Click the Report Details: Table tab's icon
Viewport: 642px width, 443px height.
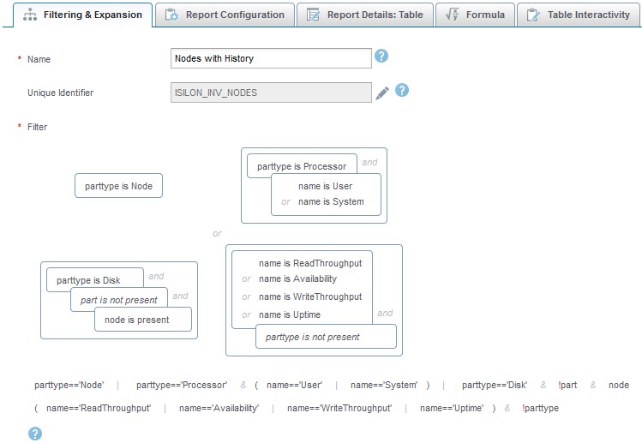click(x=313, y=15)
